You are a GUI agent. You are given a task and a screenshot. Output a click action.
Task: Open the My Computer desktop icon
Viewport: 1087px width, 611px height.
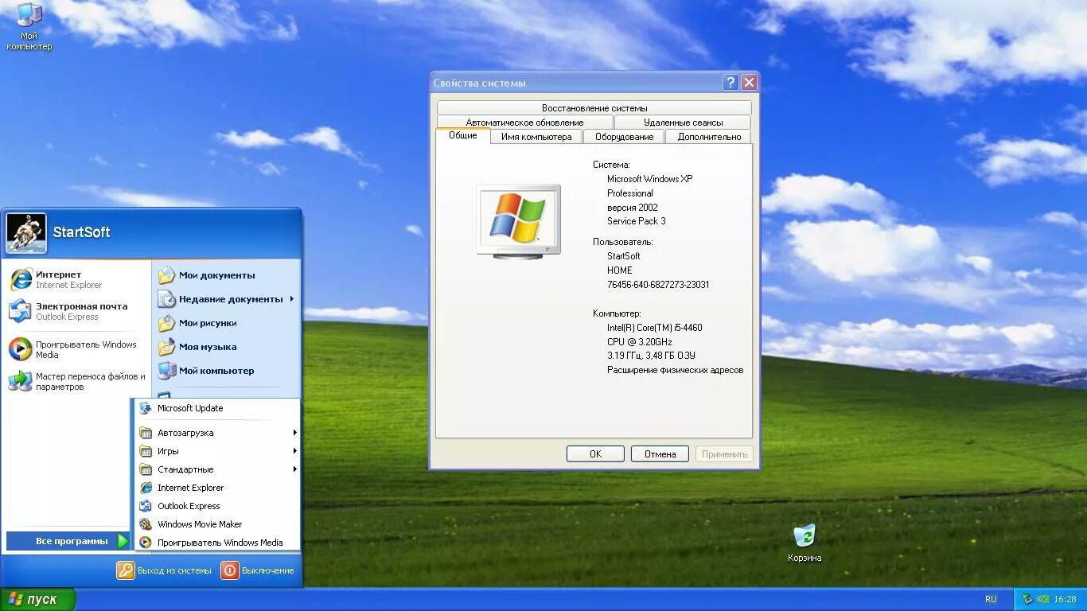29,26
